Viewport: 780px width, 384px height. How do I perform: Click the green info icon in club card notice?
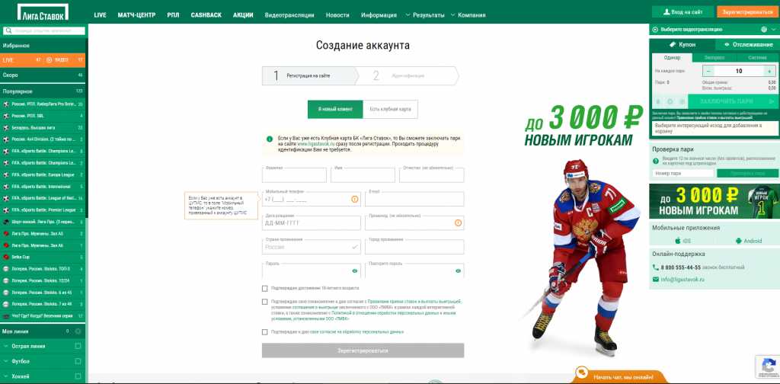(x=270, y=139)
